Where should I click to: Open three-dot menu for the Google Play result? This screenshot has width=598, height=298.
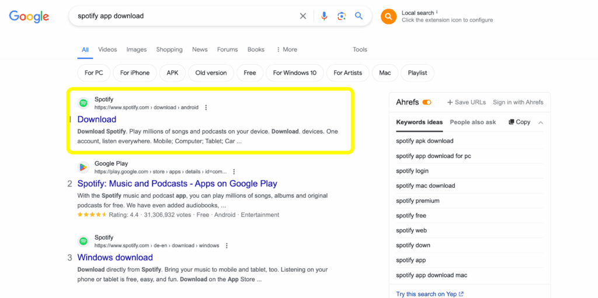point(234,171)
